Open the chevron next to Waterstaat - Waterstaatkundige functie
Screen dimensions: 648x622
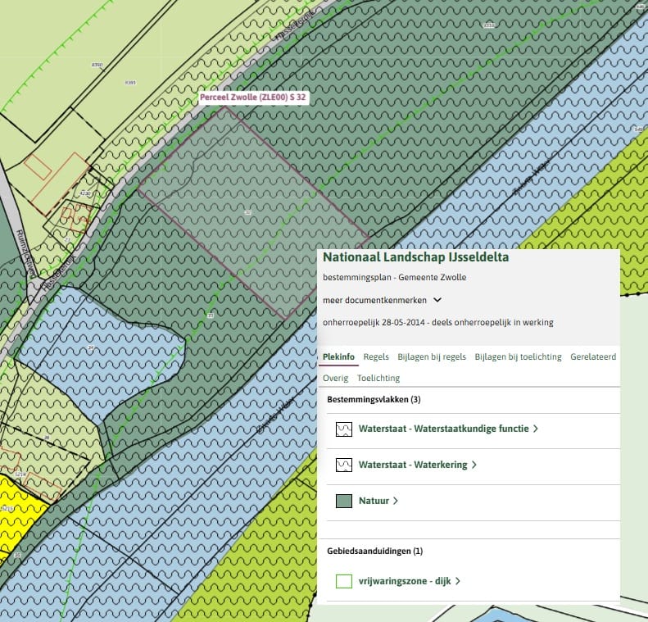point(536,429)
